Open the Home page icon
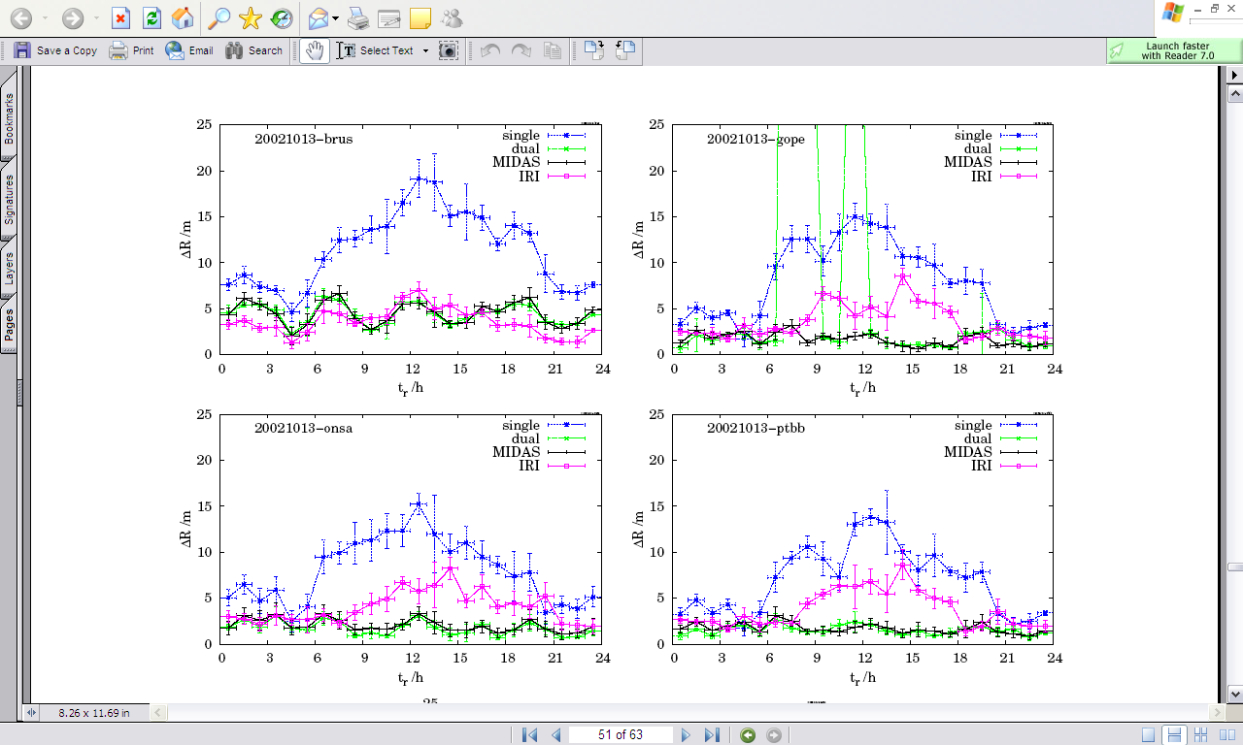Image resolution: width=1243 pixels, height=745 pixels. [x=182, y=18]
